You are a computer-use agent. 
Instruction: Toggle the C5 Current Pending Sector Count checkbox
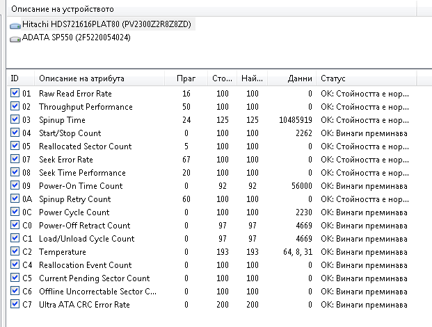[x=15, y=278]
